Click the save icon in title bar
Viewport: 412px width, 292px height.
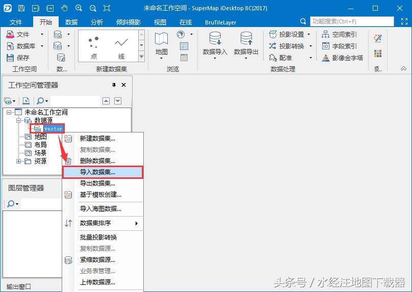tap(21, 8)
